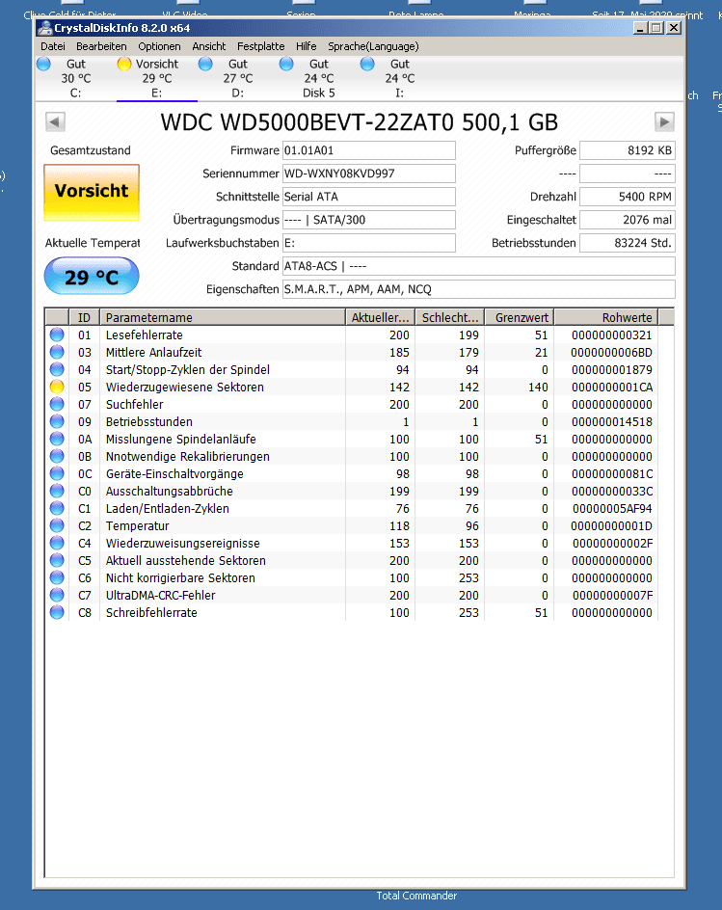Image resolution: width=722 pixels, height=910 pixels.
Task: Click the Aktueller column header
Action: [380, 317]
